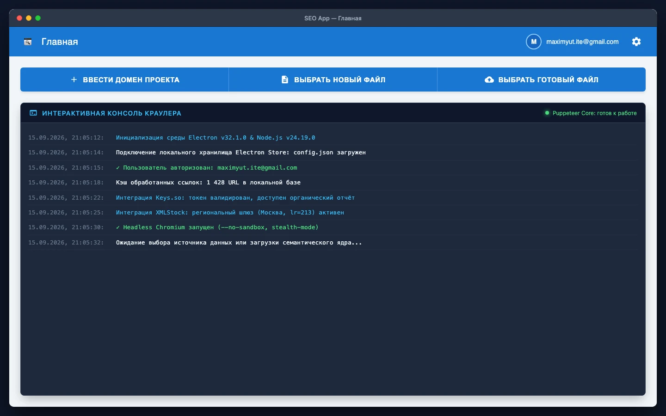This screenshot has height=416, width=666.
Task: Click timestamp 15.09.2026, 21:05:25
Action: 66,213
